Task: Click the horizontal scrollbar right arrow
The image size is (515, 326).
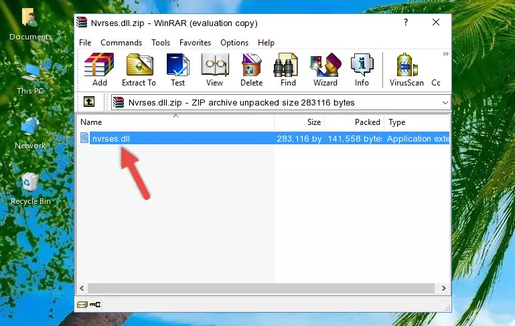Action: point(444,289)
